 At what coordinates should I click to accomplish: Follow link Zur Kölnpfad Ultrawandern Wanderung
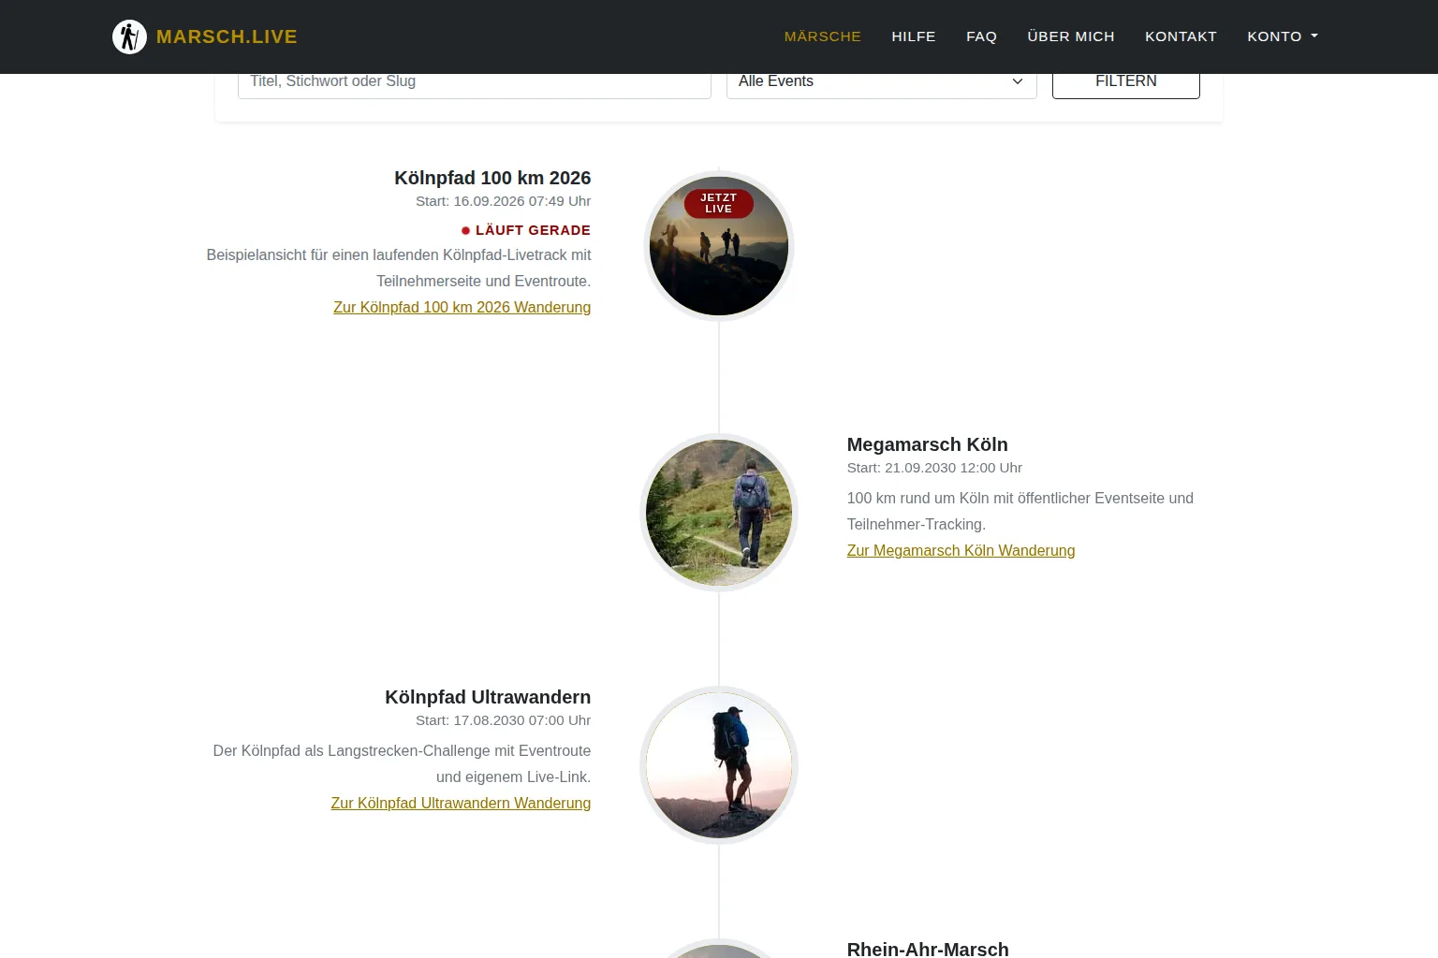click(461, 803)
